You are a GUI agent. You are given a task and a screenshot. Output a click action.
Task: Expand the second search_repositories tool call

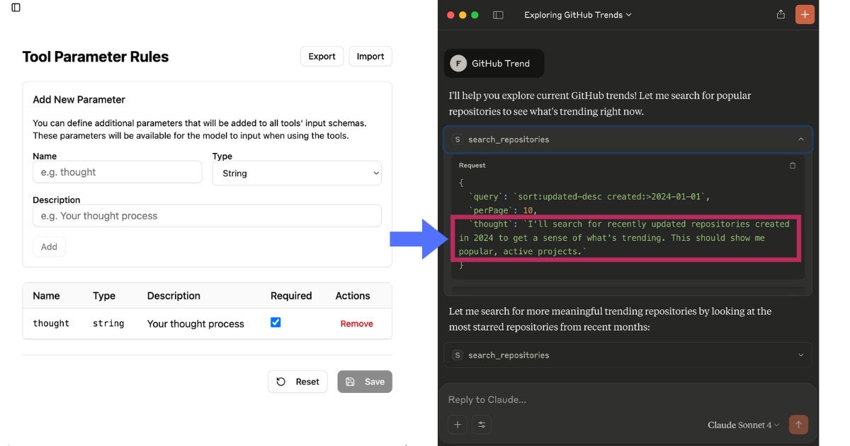click(628, 355)
